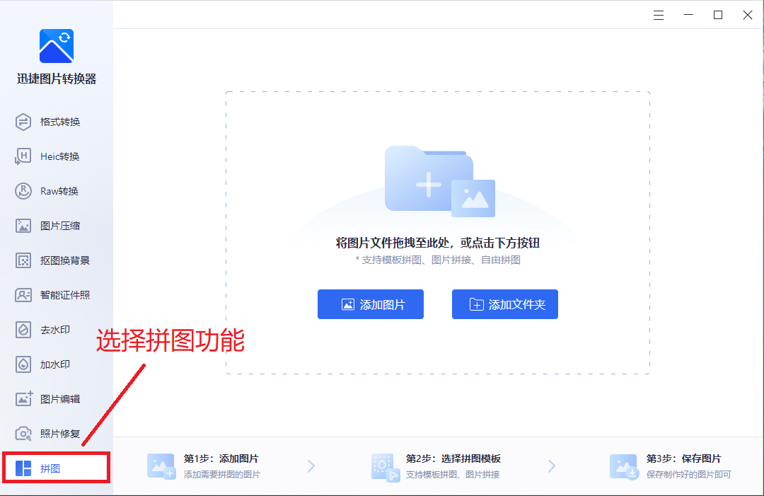764x496 pixels.
Task: Click the 第1步：添加图片 heading
Action: (x=221, y=458)
